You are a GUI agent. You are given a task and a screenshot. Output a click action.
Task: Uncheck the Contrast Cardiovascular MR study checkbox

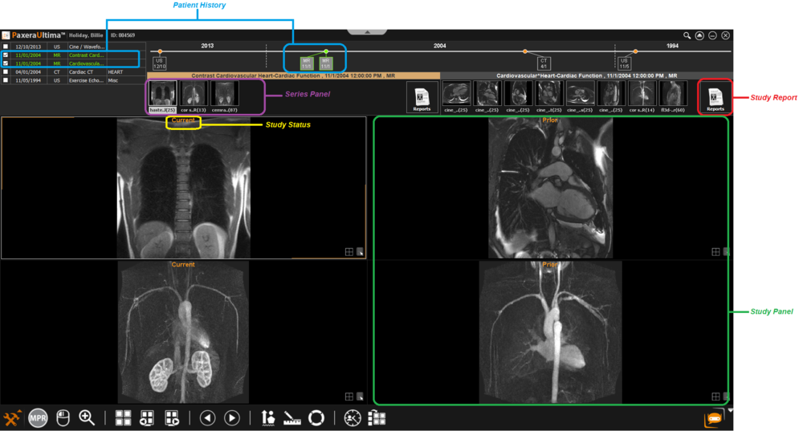6,55
